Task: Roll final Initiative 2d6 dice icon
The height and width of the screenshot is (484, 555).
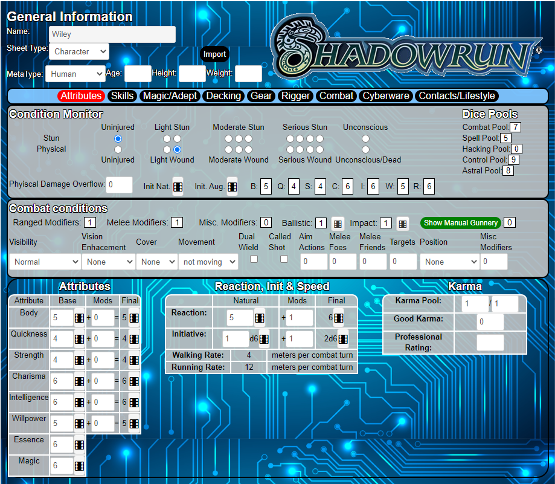Action: pyautogui.click(x=343, y=339)
